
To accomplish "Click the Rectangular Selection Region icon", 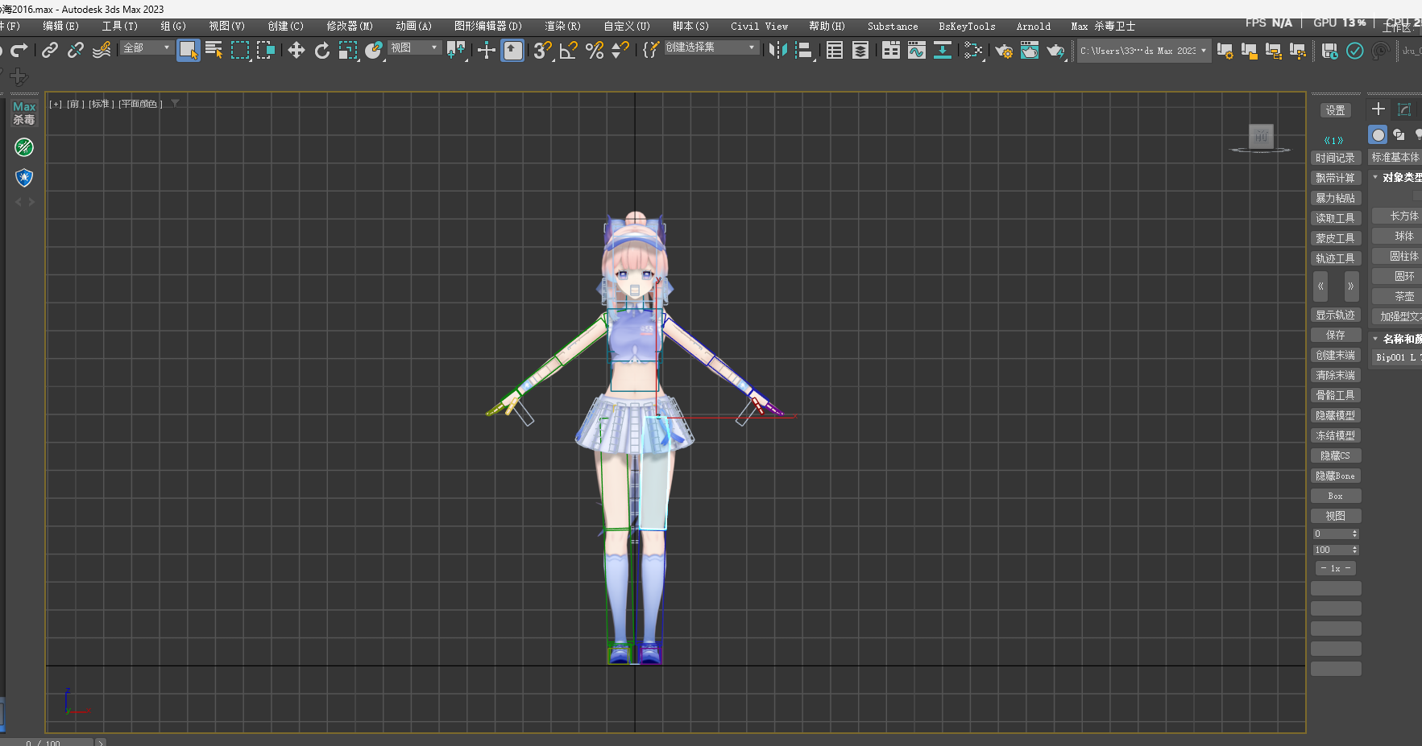I will pyautogui.click(x=240, y=51).
